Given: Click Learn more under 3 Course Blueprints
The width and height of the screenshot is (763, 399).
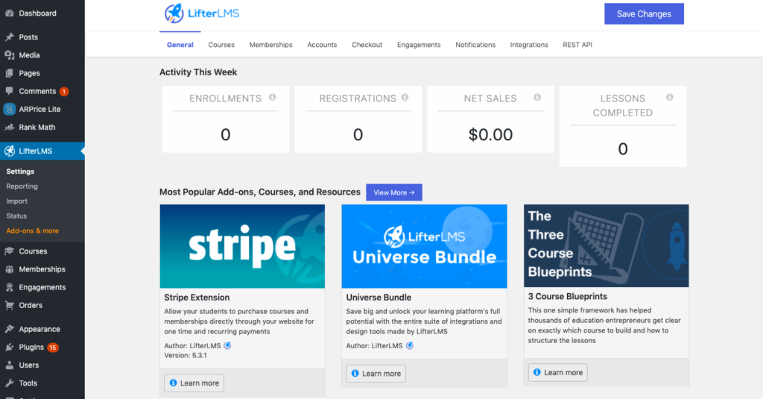Looking at the screenshot, I should click(557, 373).
